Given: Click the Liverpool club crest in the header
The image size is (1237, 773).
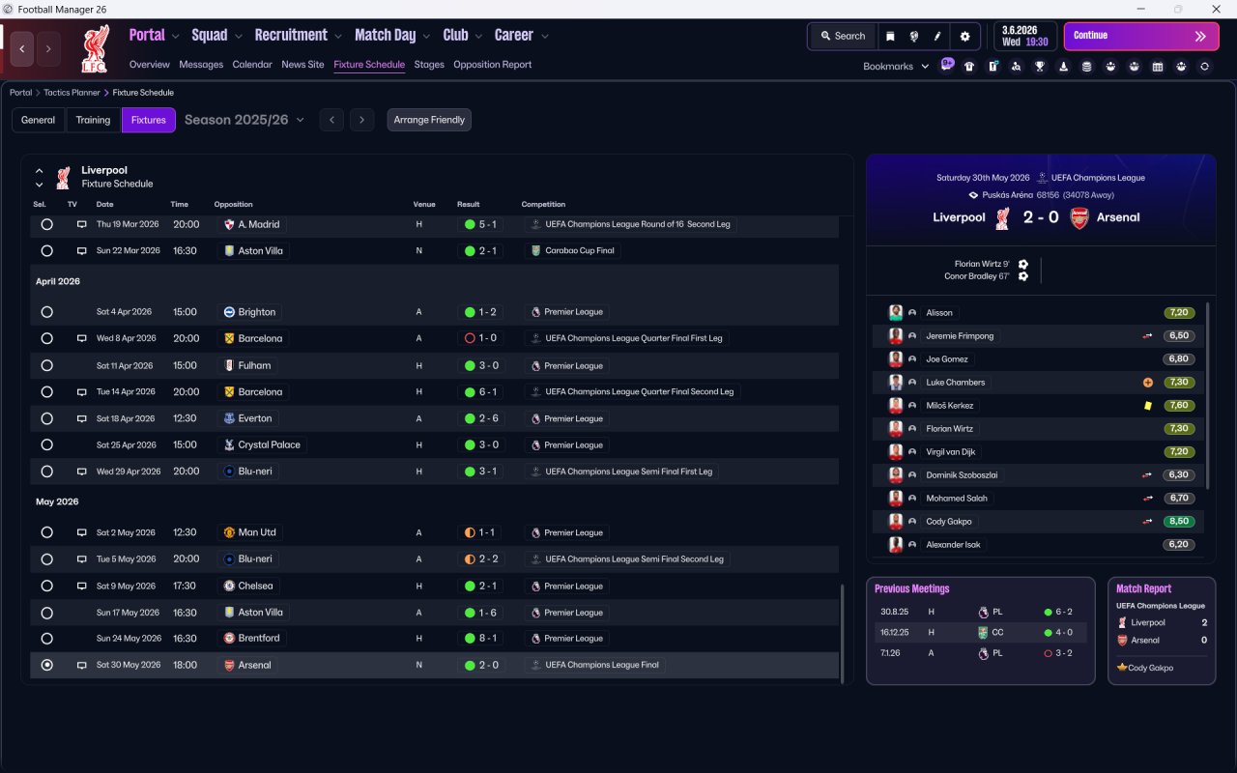Looking at the screenshot, I should (x=94, y=48).
